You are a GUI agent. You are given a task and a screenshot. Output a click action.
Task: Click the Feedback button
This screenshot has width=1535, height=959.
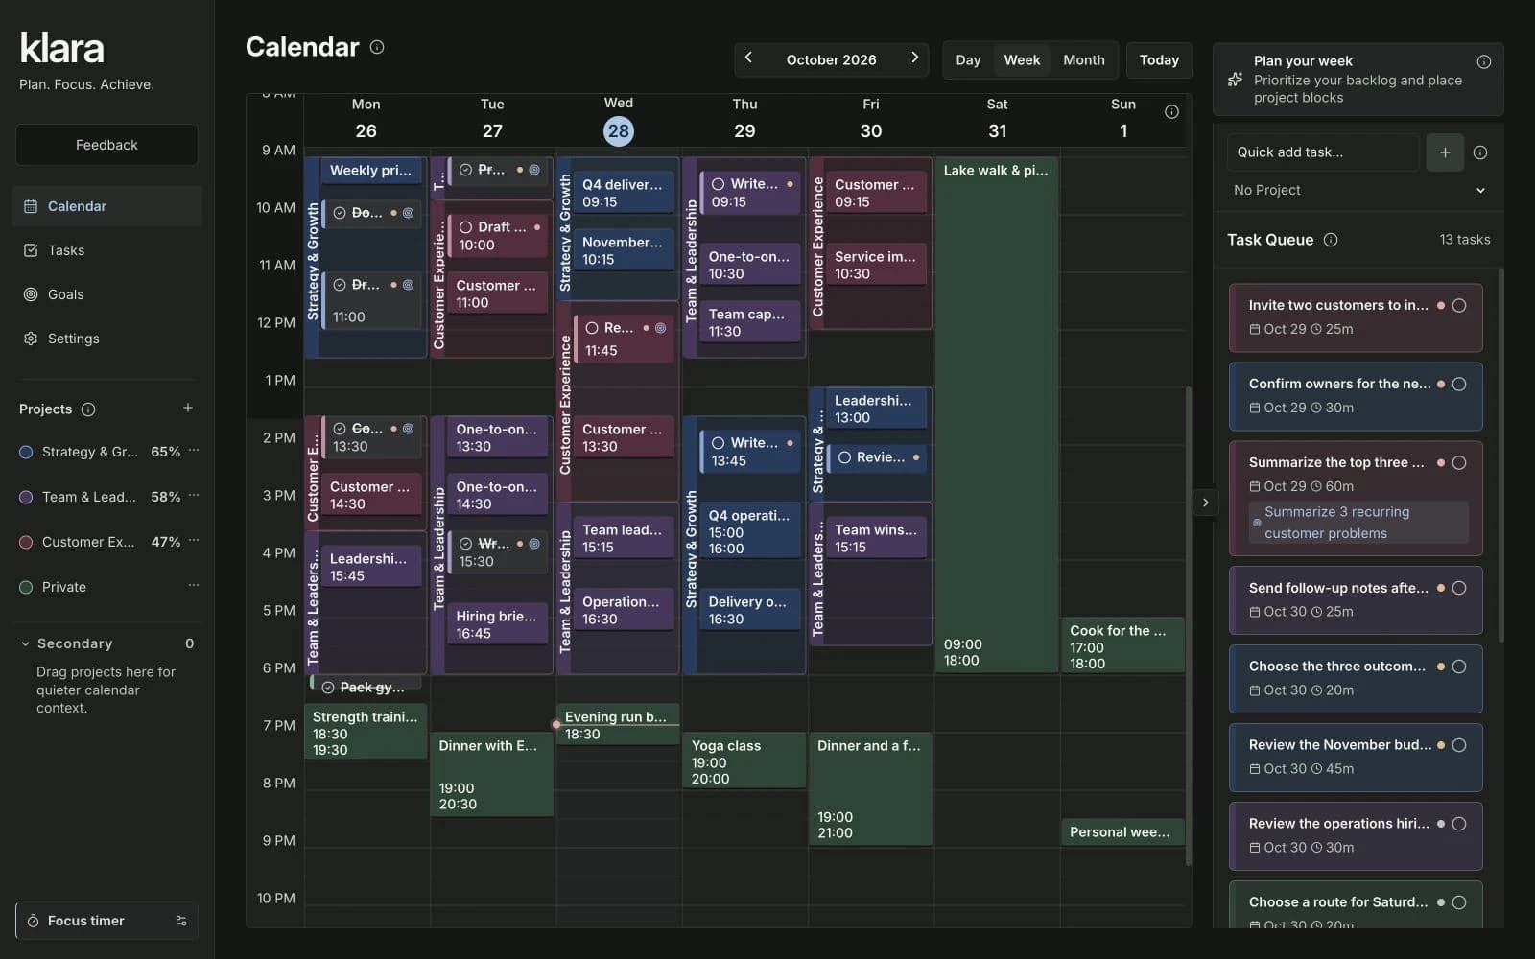[106, 145]
